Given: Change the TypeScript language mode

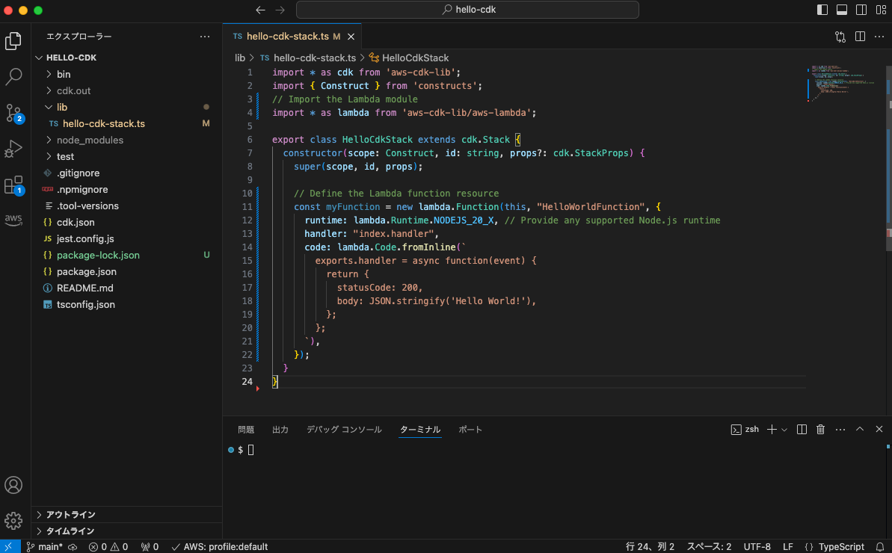Looking at the screenshot, I should point(841,547).
